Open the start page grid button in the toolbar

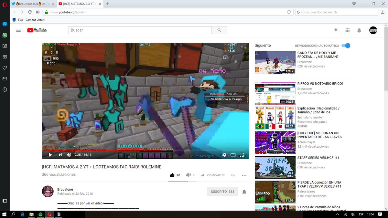[38, 12]
